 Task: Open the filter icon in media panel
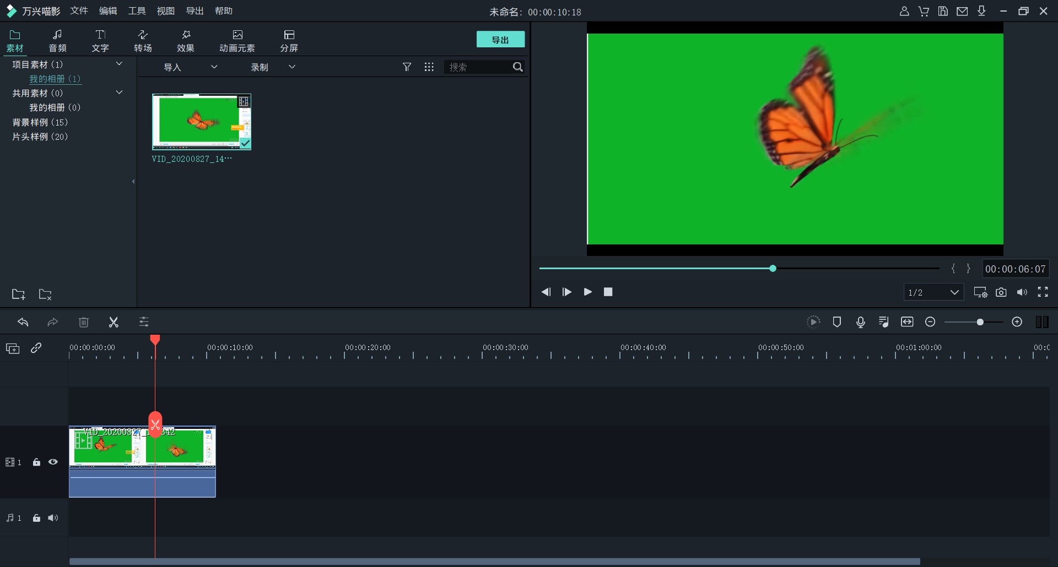point(407,67)
